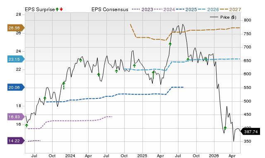
Task: Click the EPS Surprise legend title
Action: click(40, 10)
